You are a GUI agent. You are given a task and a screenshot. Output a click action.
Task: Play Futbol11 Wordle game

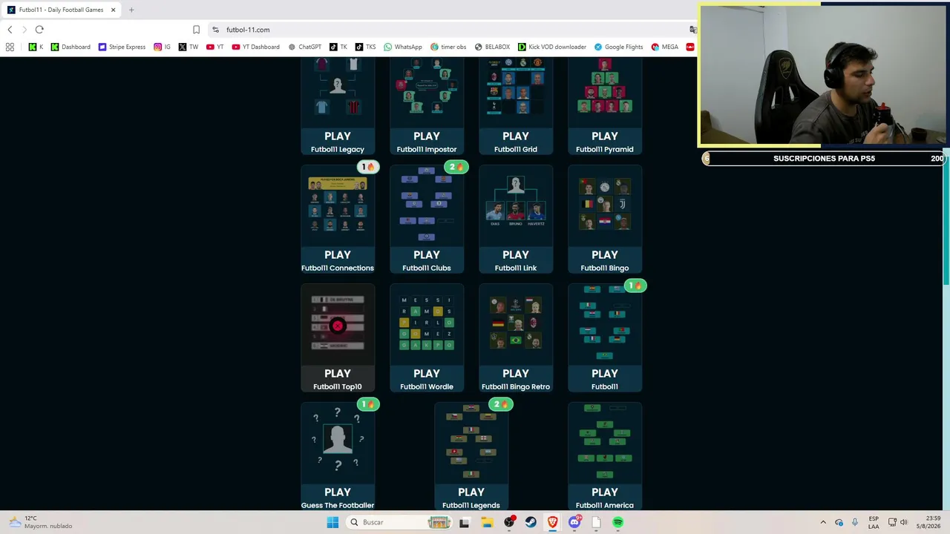click(x=427, y=373)
